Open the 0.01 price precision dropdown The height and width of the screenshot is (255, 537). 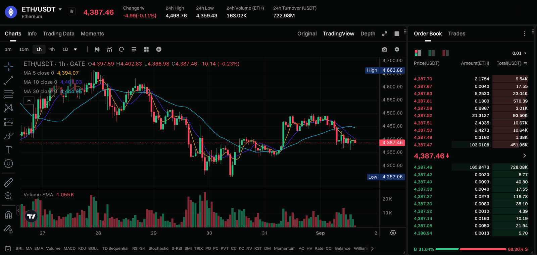[x=519, y=53]
